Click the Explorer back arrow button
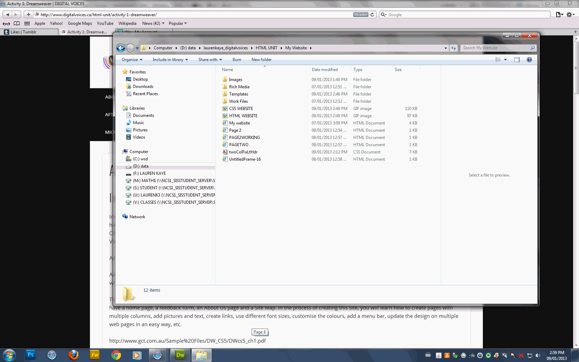 121,48
